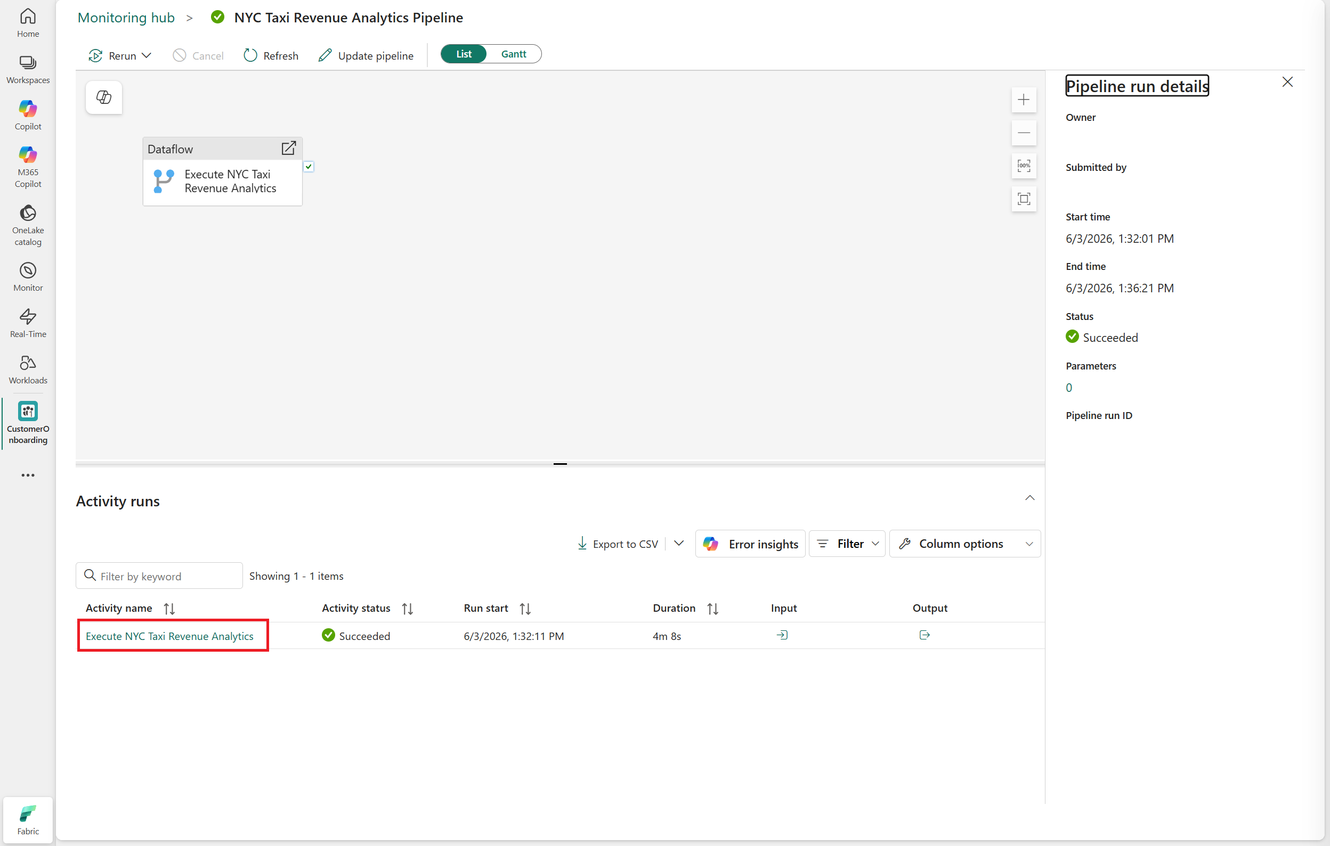This screenshot has width=1330, height=846.
Task: Collapse the Activity runs section
Action: click(x=1029, y=498)
